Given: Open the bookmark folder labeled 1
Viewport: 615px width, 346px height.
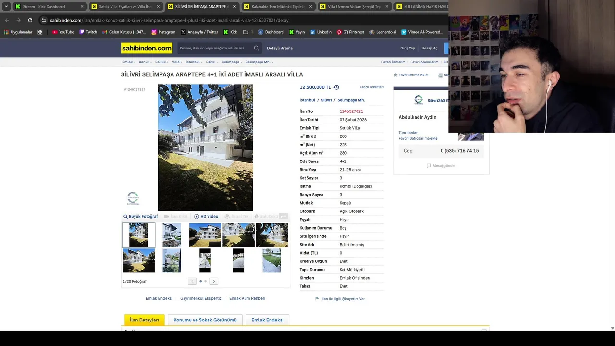Looking at the screenshot, I should [248, 32].
